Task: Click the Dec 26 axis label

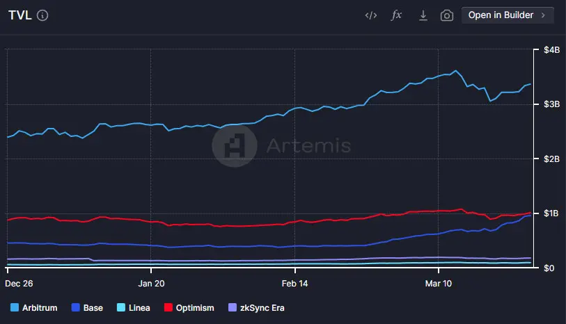Action: pyautogui.click(x=19, y=284)
